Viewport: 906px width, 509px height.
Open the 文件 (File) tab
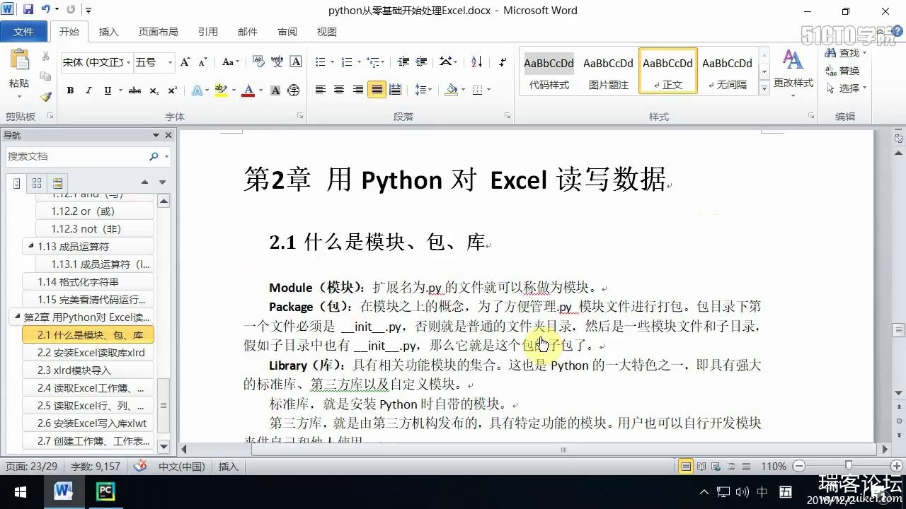click(23, 32)
